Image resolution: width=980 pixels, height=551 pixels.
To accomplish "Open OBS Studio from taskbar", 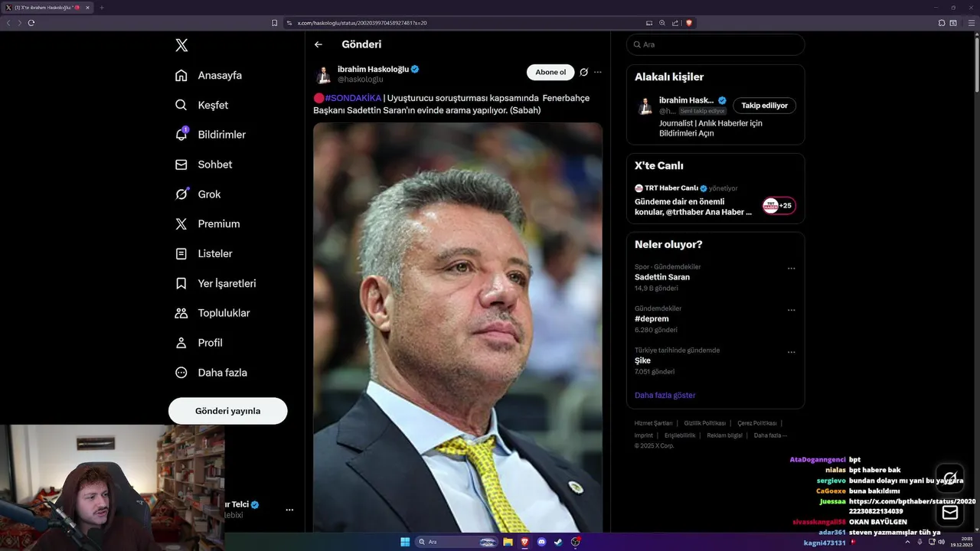I will (x=575, y=542).
